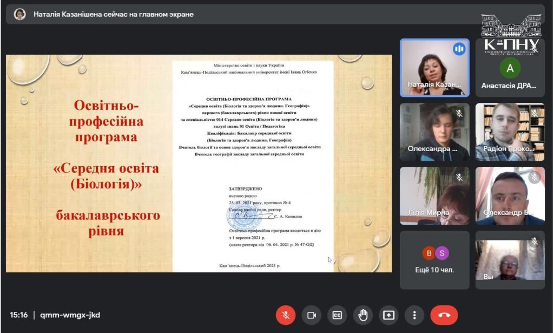Click the audio indicator on Наталія's tile
The width and height of the screenshot is (554, 333).
click(459, 49)
